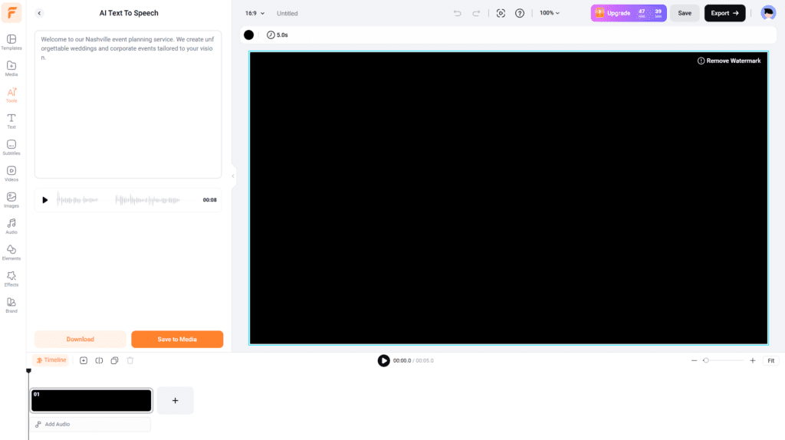The image size is (785, 440).
Task: Add a scene using the timeline icon
Action: tap(84, 360)
